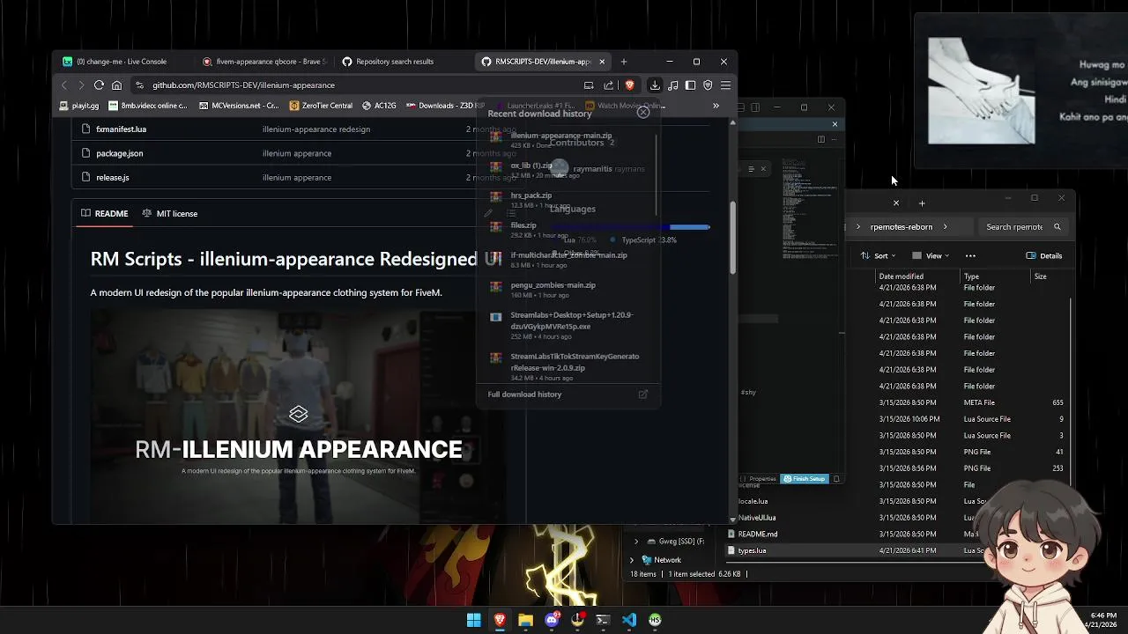The image size is (1128, 634).
Task: Click pengu_zombies-main.zip in download history
Action: [x=553, y=285]
